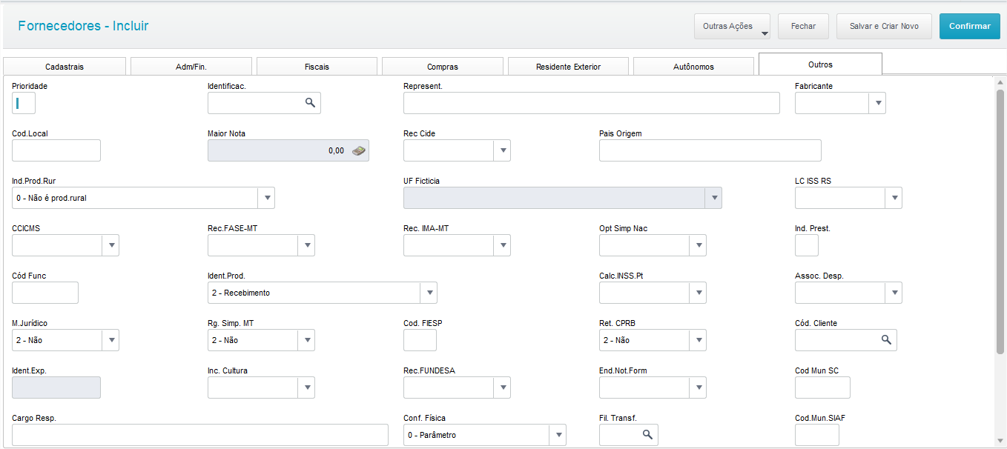1007x449 pixels.
Task: Open the Opt Simp Nac dropdown
Action: click(x=698, y=245)
